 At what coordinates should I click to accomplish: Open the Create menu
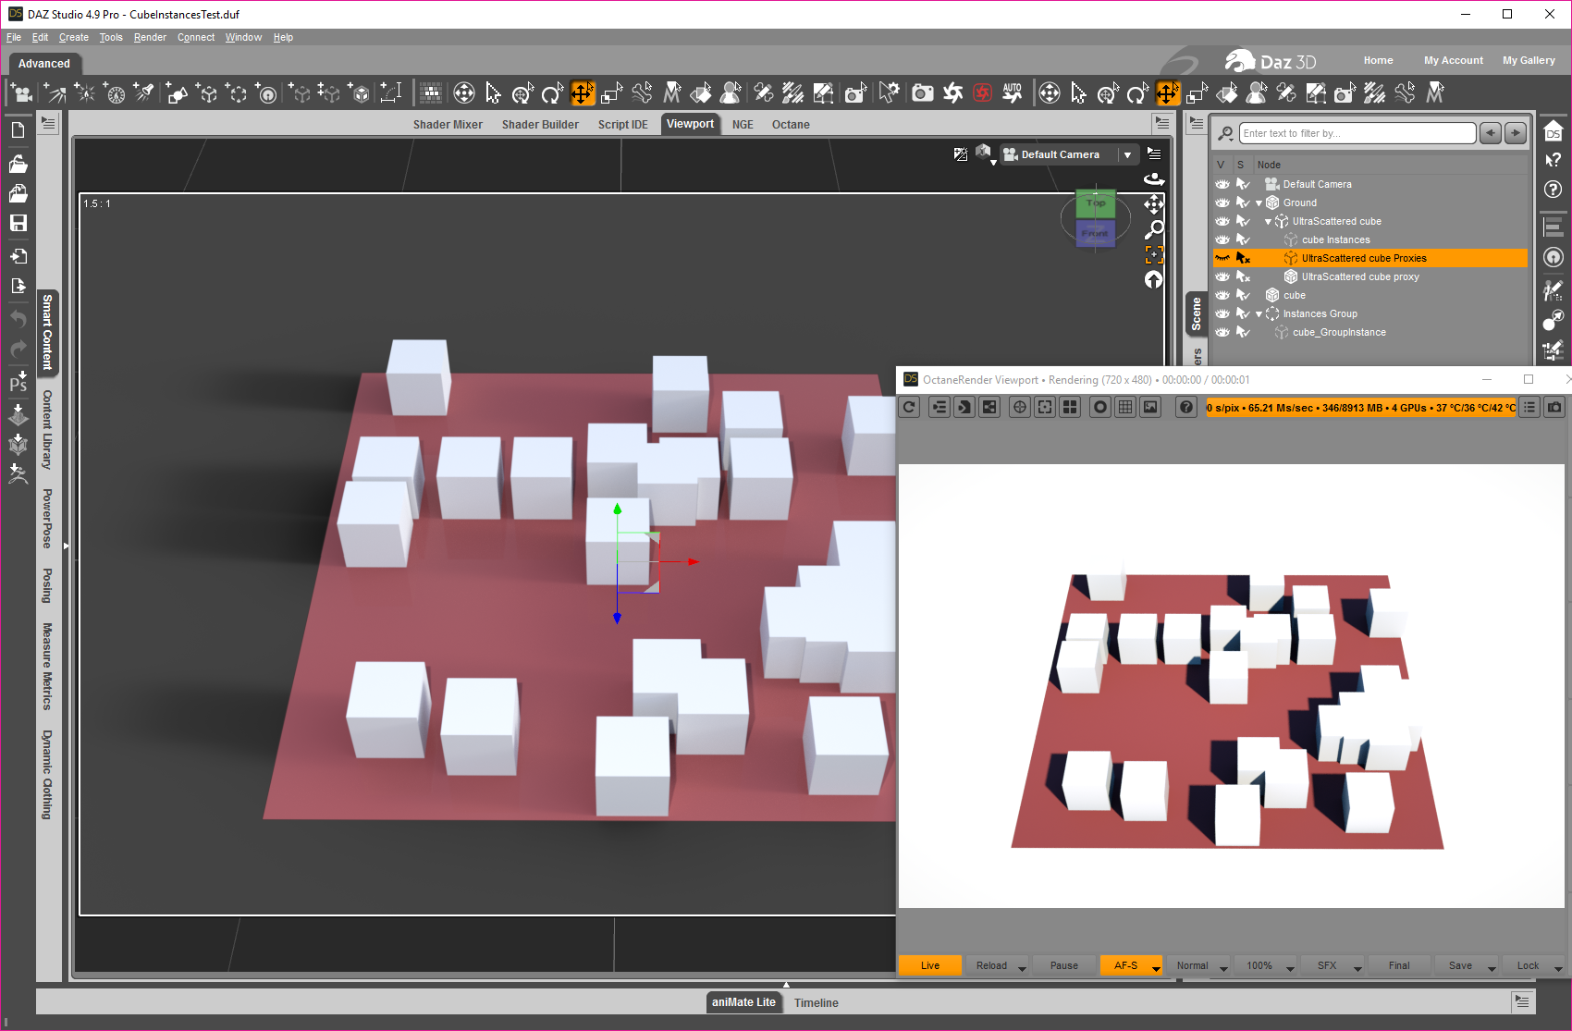[x=74, y=38]
